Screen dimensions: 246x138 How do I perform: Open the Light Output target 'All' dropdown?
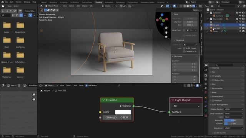(x=186, y=106)
